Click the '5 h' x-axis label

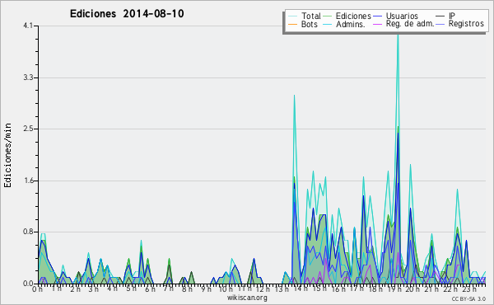[x=131, y=289]
